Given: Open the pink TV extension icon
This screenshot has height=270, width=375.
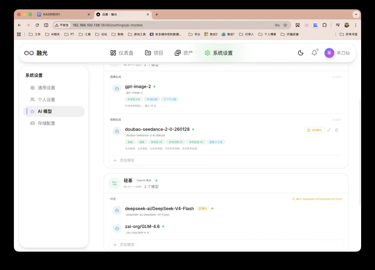Looking at the screenshot, I should pos(307,25).
